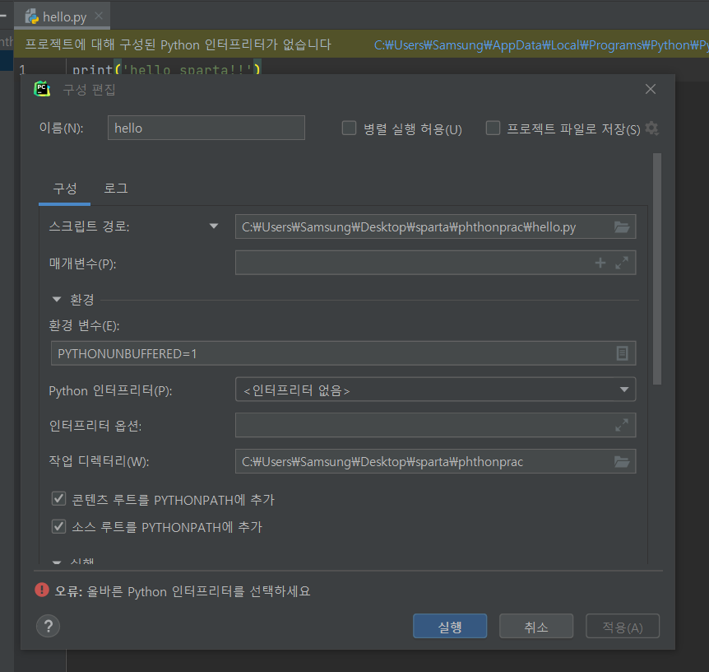The width and height of the screenshot is (709, 672).
Task: Switch to the 로그 logs tab
Action: tap(116, 189)
